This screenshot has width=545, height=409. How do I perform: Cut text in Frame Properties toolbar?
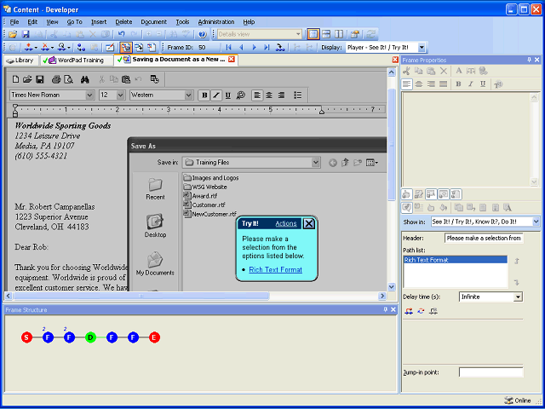406,71
